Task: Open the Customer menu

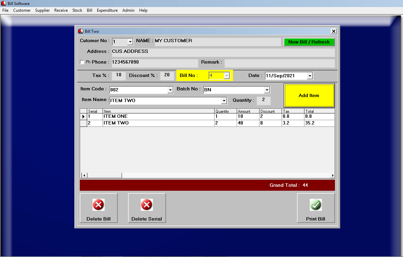Action: (x=22, y=10)
